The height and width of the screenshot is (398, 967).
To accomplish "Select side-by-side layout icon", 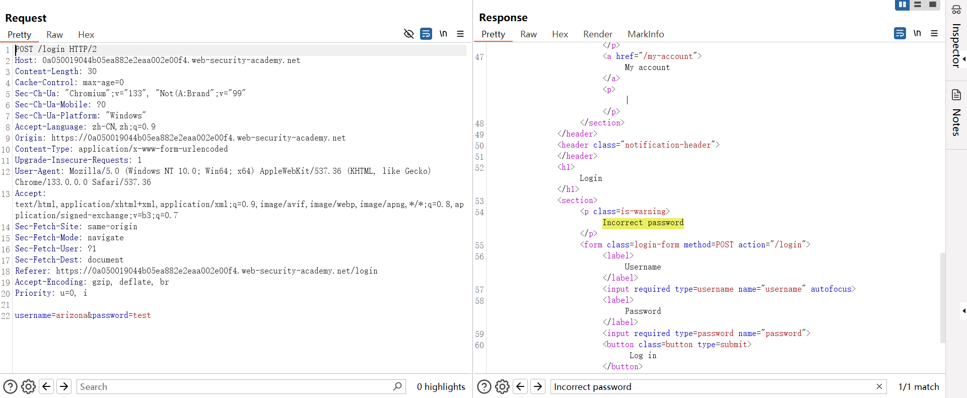I will pyautogui.click(x=902, y=5).
